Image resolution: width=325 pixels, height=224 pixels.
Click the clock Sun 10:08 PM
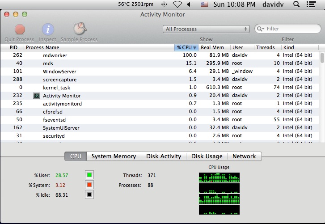click(x=234, y=4)
